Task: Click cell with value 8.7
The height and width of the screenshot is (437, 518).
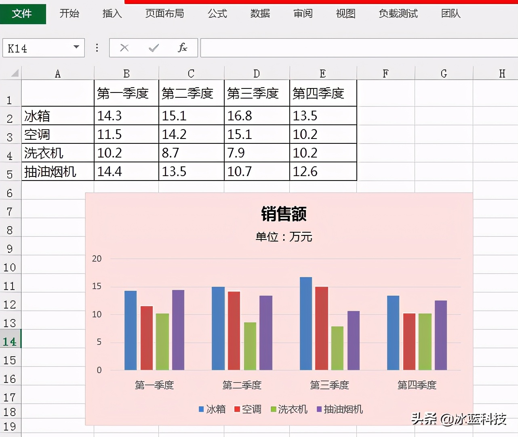Action: pyautogui.click(x=192, y=153)
